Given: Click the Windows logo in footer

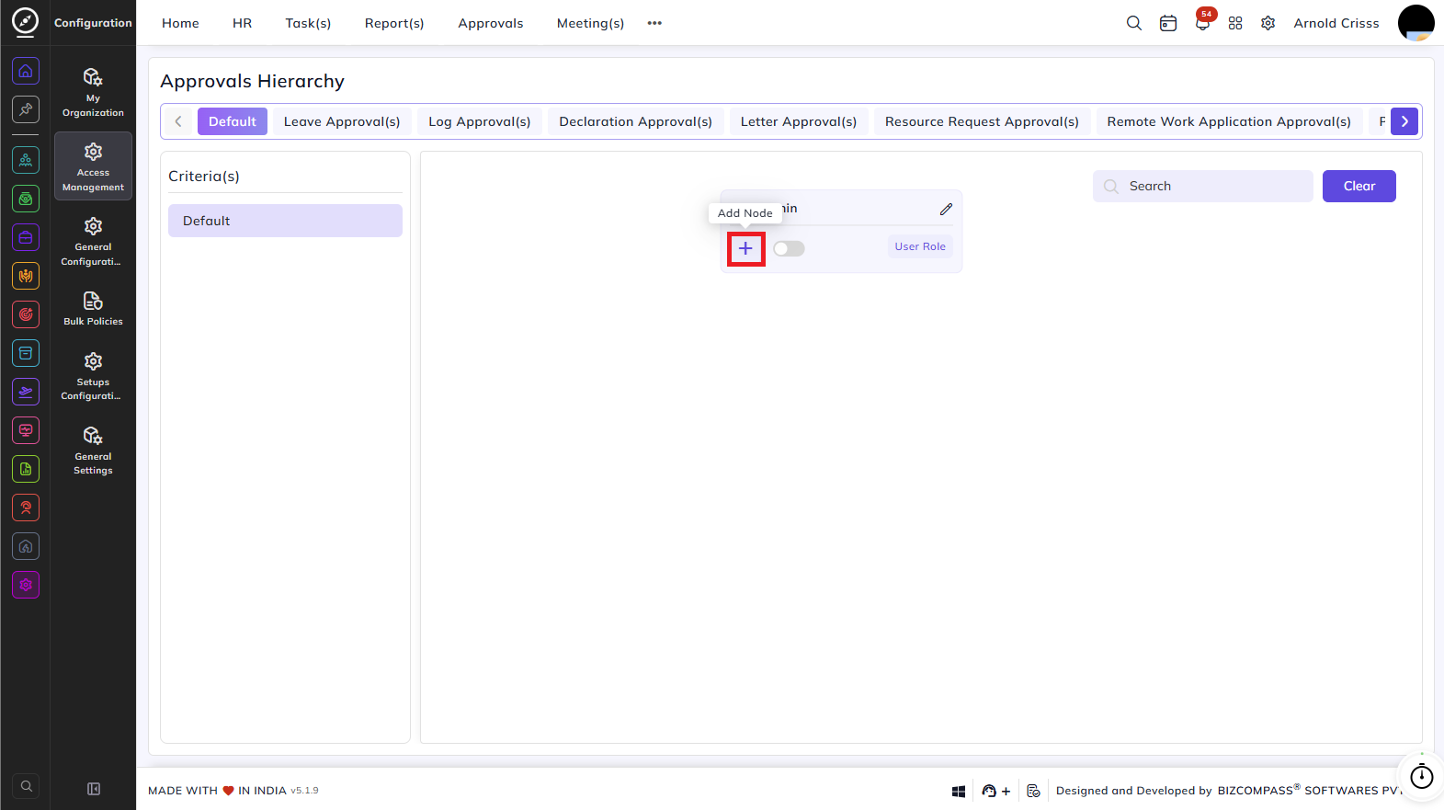Looking at the screenshot, I should (959, 791).
